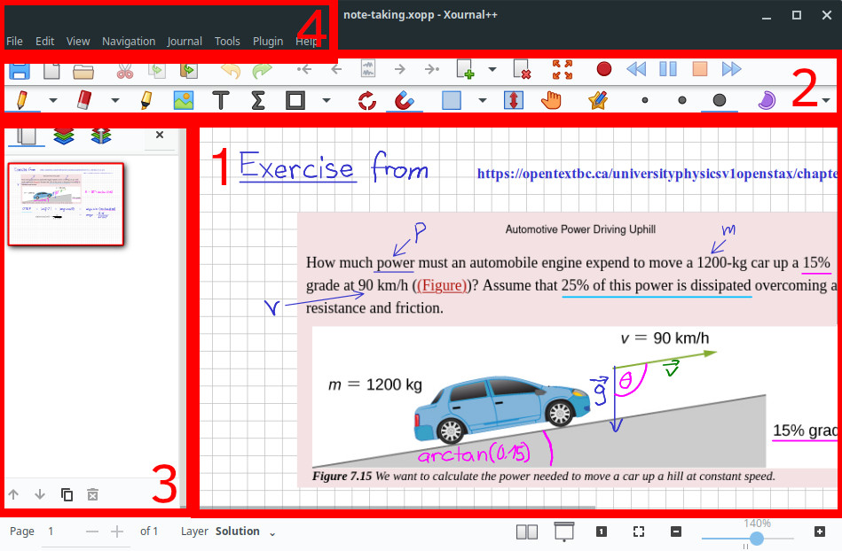Toggle rotation snapping
Viewport: 842px width, 551px height.
tap(366, 100)
